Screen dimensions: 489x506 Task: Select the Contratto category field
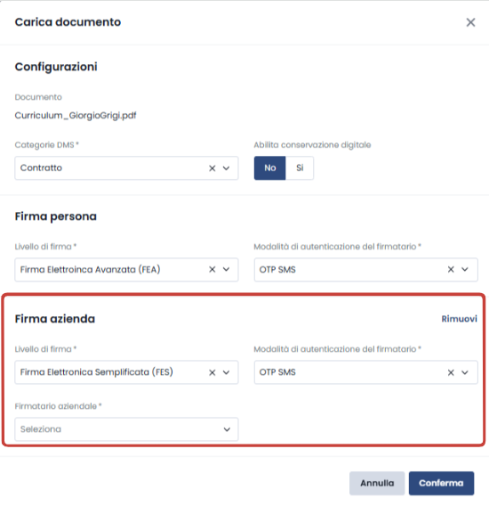pyautogui.click(x=126, y=168)
